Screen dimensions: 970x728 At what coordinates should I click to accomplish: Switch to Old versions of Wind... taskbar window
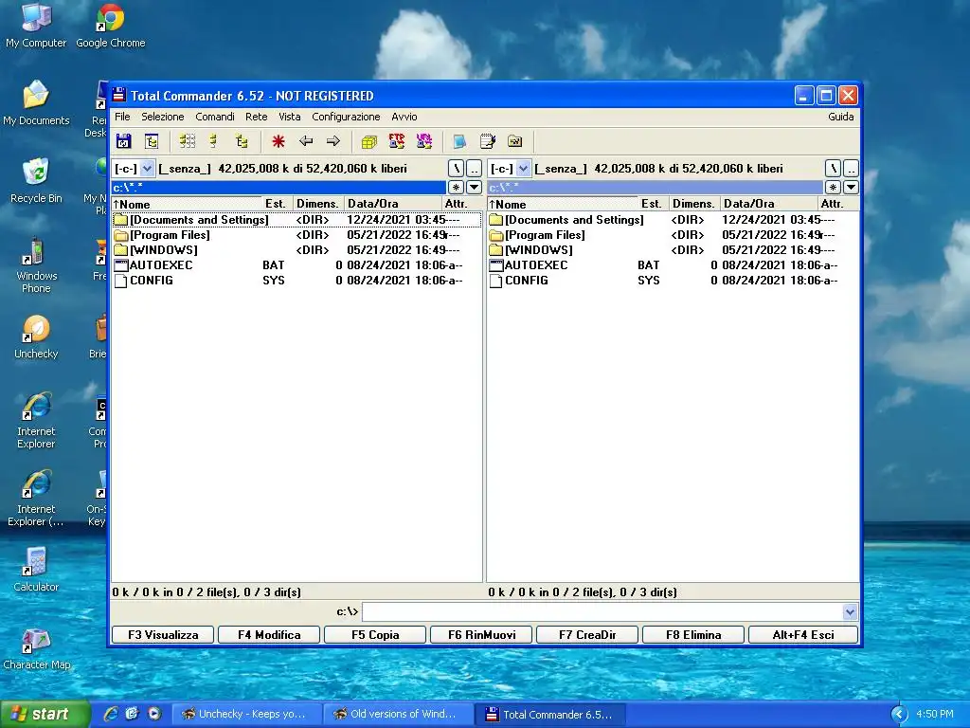(x=398, y=715)
